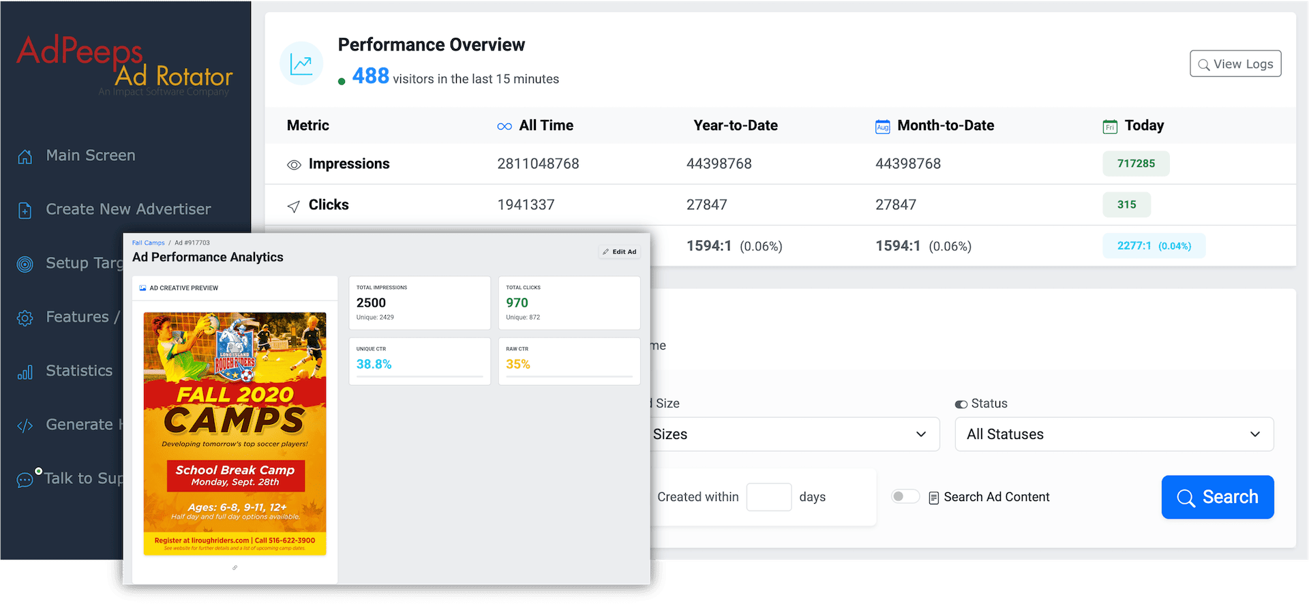Image resolution: width=1309 pixels, height=606 pixels.
Task: Click the Aug calendar icon beside Month-to-Date
Action: [x=883, y=127]
